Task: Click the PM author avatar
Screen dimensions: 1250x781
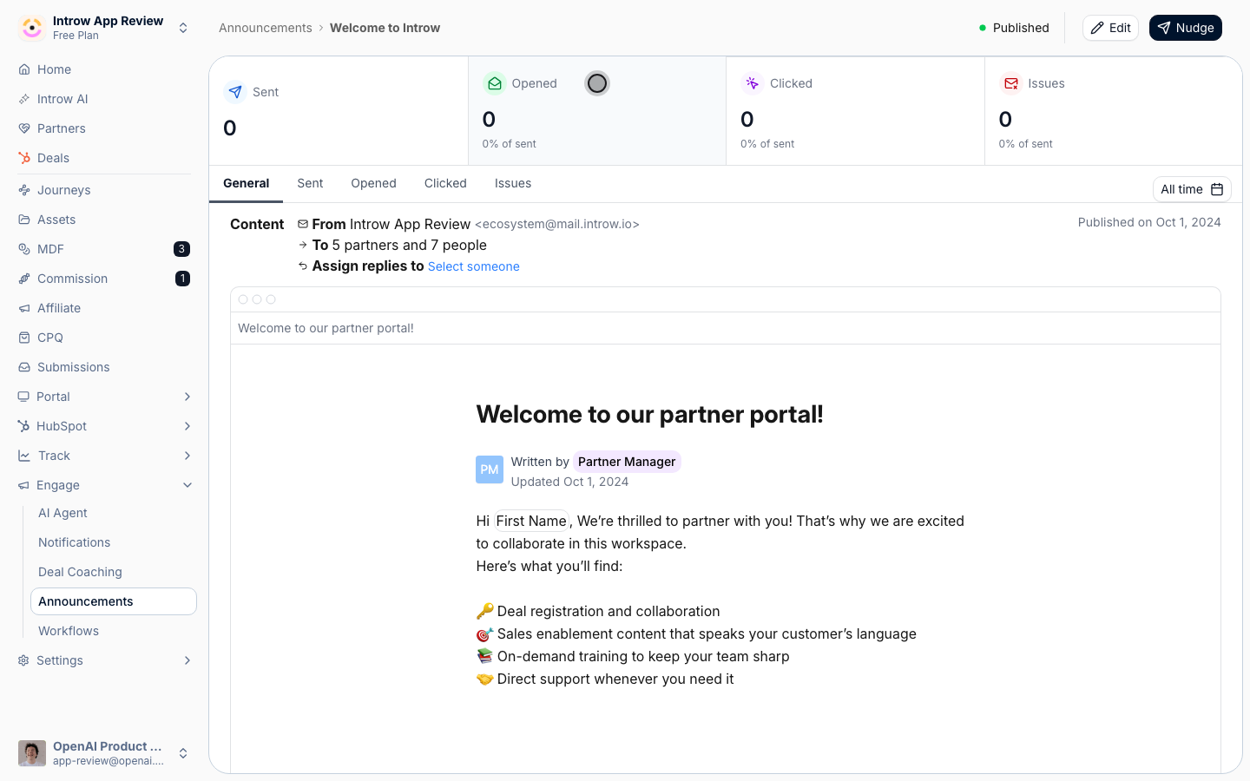Action: click(490, 469)
